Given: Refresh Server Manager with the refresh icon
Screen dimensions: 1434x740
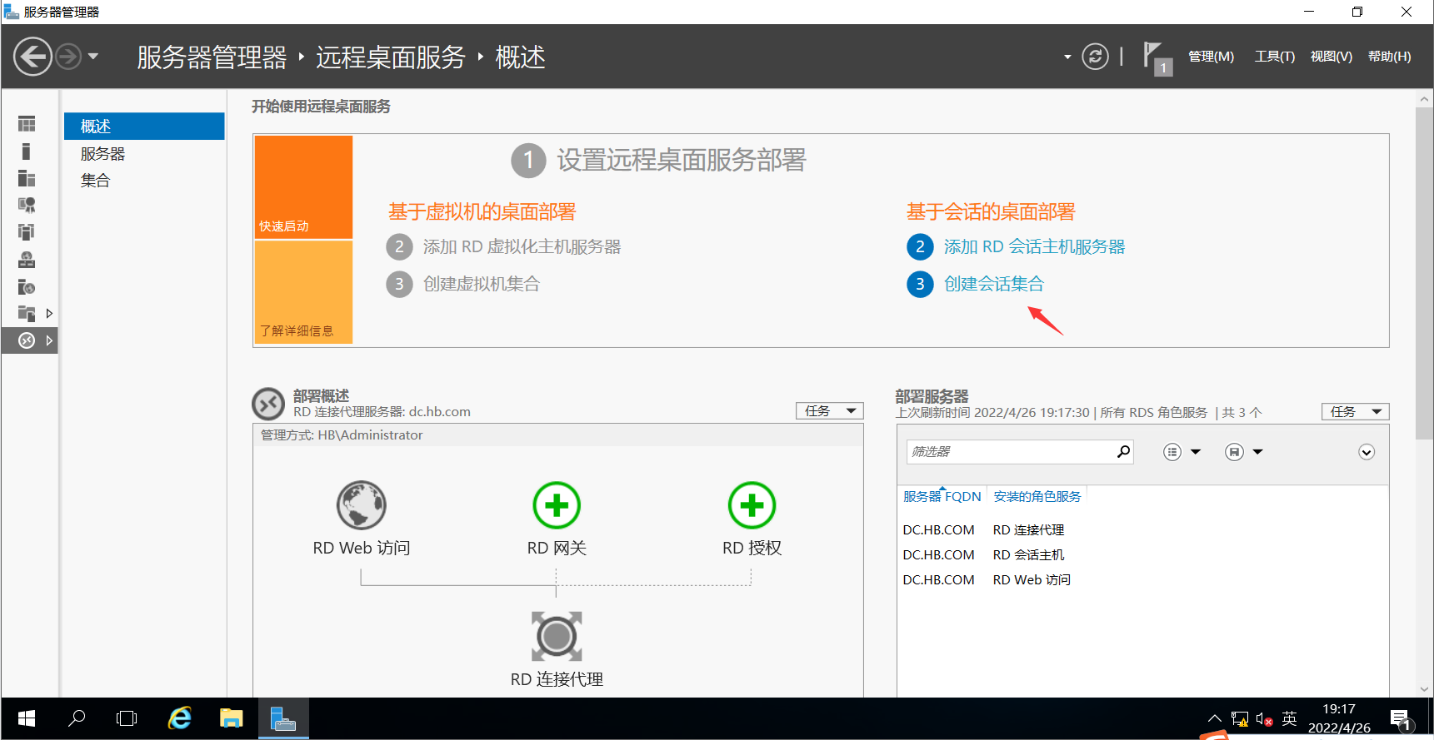Looking at the screenshot, I should pyautogui.click(x=1095, y=57).
